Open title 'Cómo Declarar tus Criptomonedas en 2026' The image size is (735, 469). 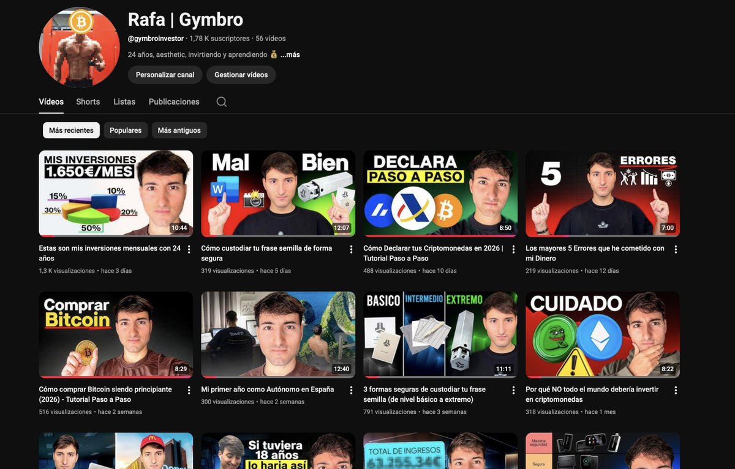click(433, 253)
